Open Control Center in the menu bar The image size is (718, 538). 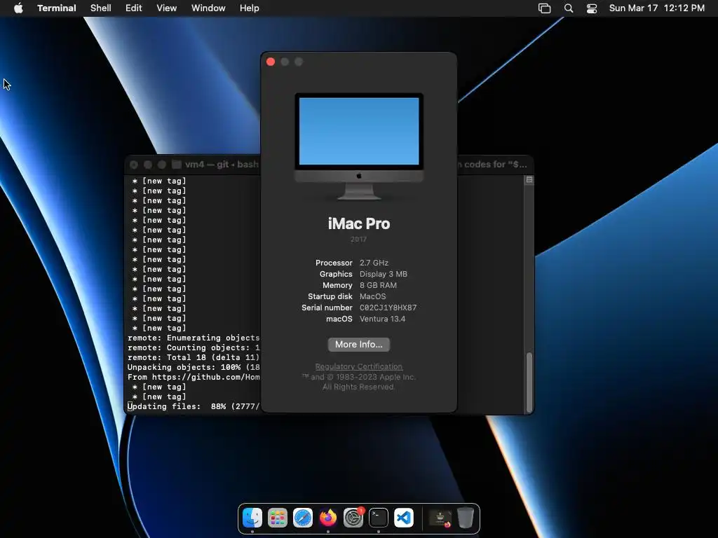click(592, 8)
